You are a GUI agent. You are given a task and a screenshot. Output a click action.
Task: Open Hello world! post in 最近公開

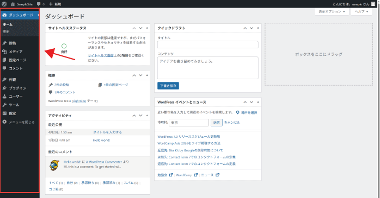pyautogui.click(x=101, y=140)
